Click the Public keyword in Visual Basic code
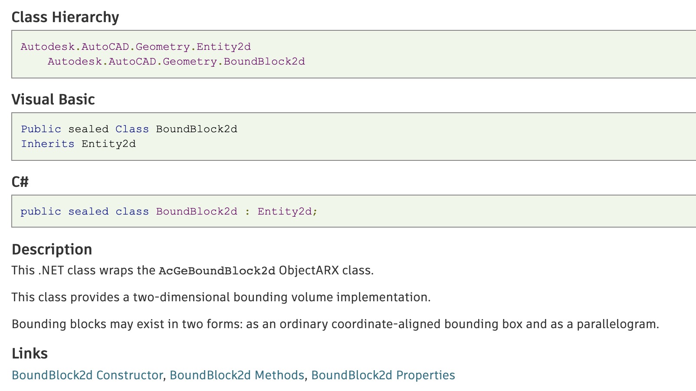696x391 pixels. pyautogui.click(x=41, y=129)
